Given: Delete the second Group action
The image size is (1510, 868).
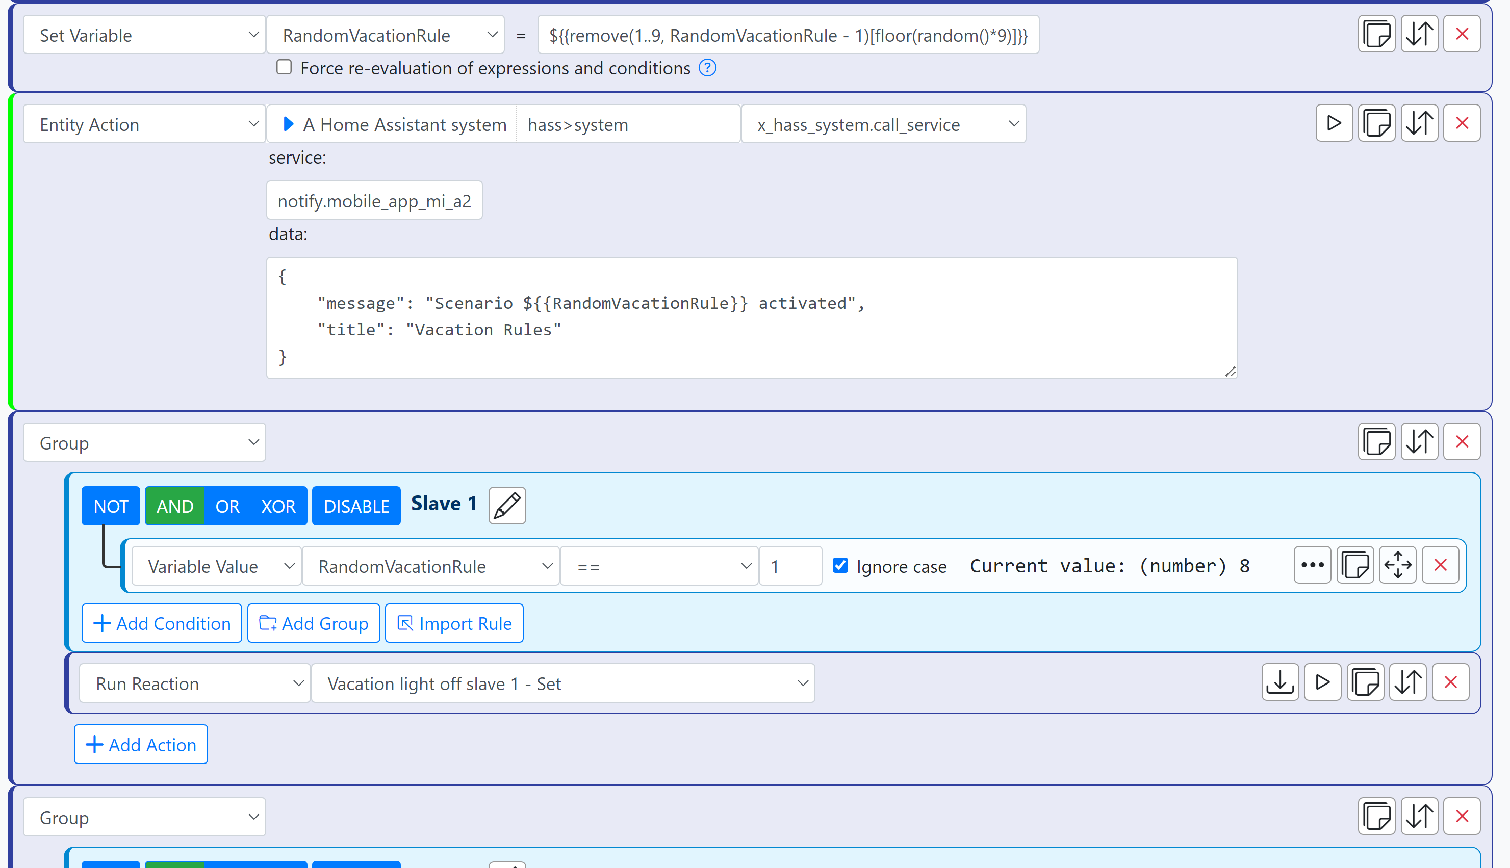Looking at the screenshot, I should click(x=1462, y=816).
